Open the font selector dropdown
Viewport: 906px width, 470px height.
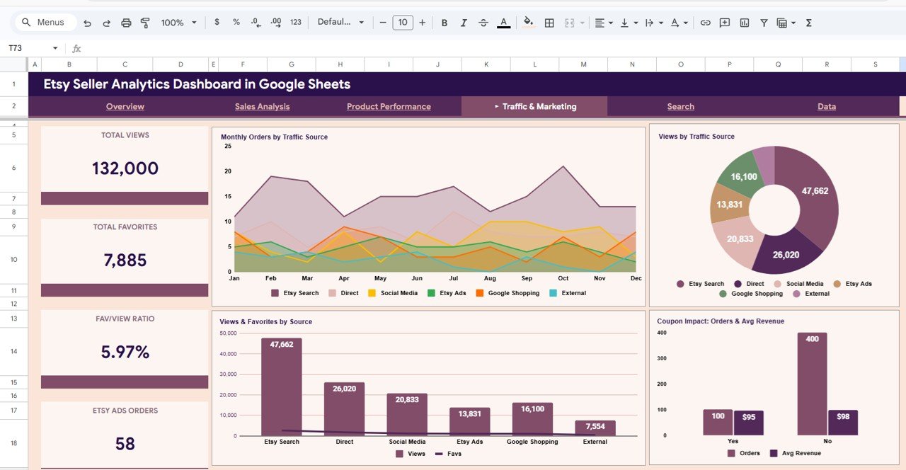click(341, 22)
